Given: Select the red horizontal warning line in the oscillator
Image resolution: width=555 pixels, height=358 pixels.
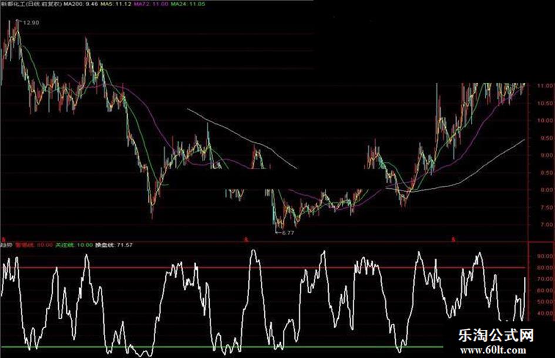Looking at the screenshot, I should [x=264, y=267].
